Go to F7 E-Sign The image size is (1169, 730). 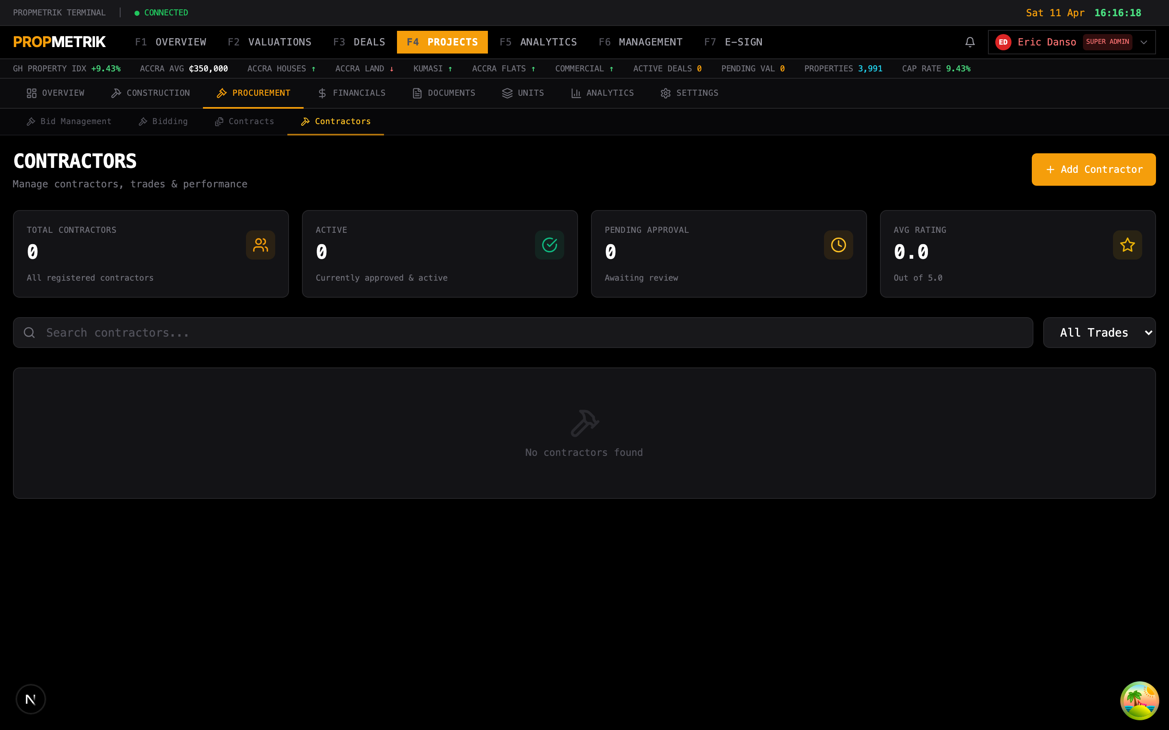coord(733,42)
